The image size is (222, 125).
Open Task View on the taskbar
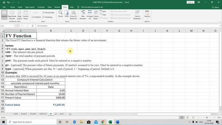click(67, 122)
